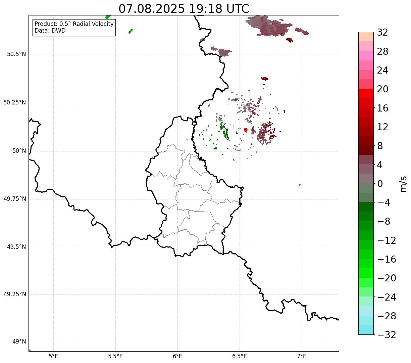The height and width of the screenshot is (363, 411).
Task: Click the colorbar tick value 0
Action: coord(380,183)
